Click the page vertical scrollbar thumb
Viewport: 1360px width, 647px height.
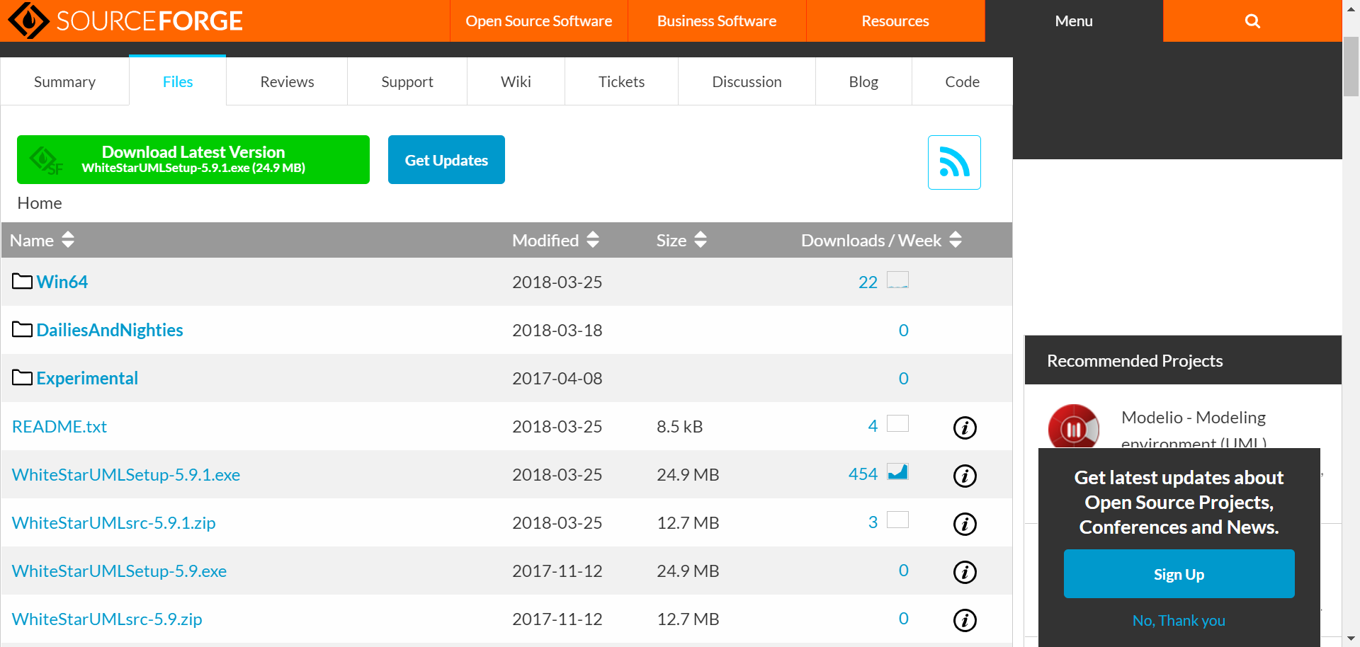click(x=1351, y=66)
